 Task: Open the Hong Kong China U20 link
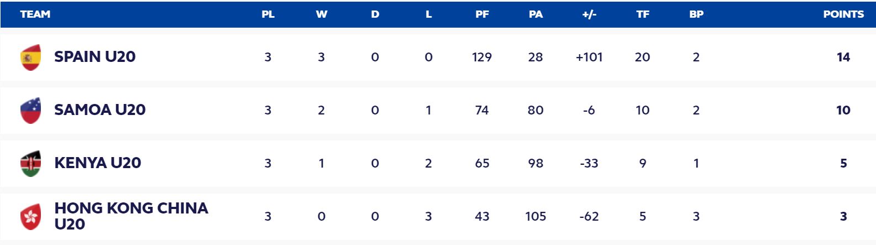tap(131, 216)
